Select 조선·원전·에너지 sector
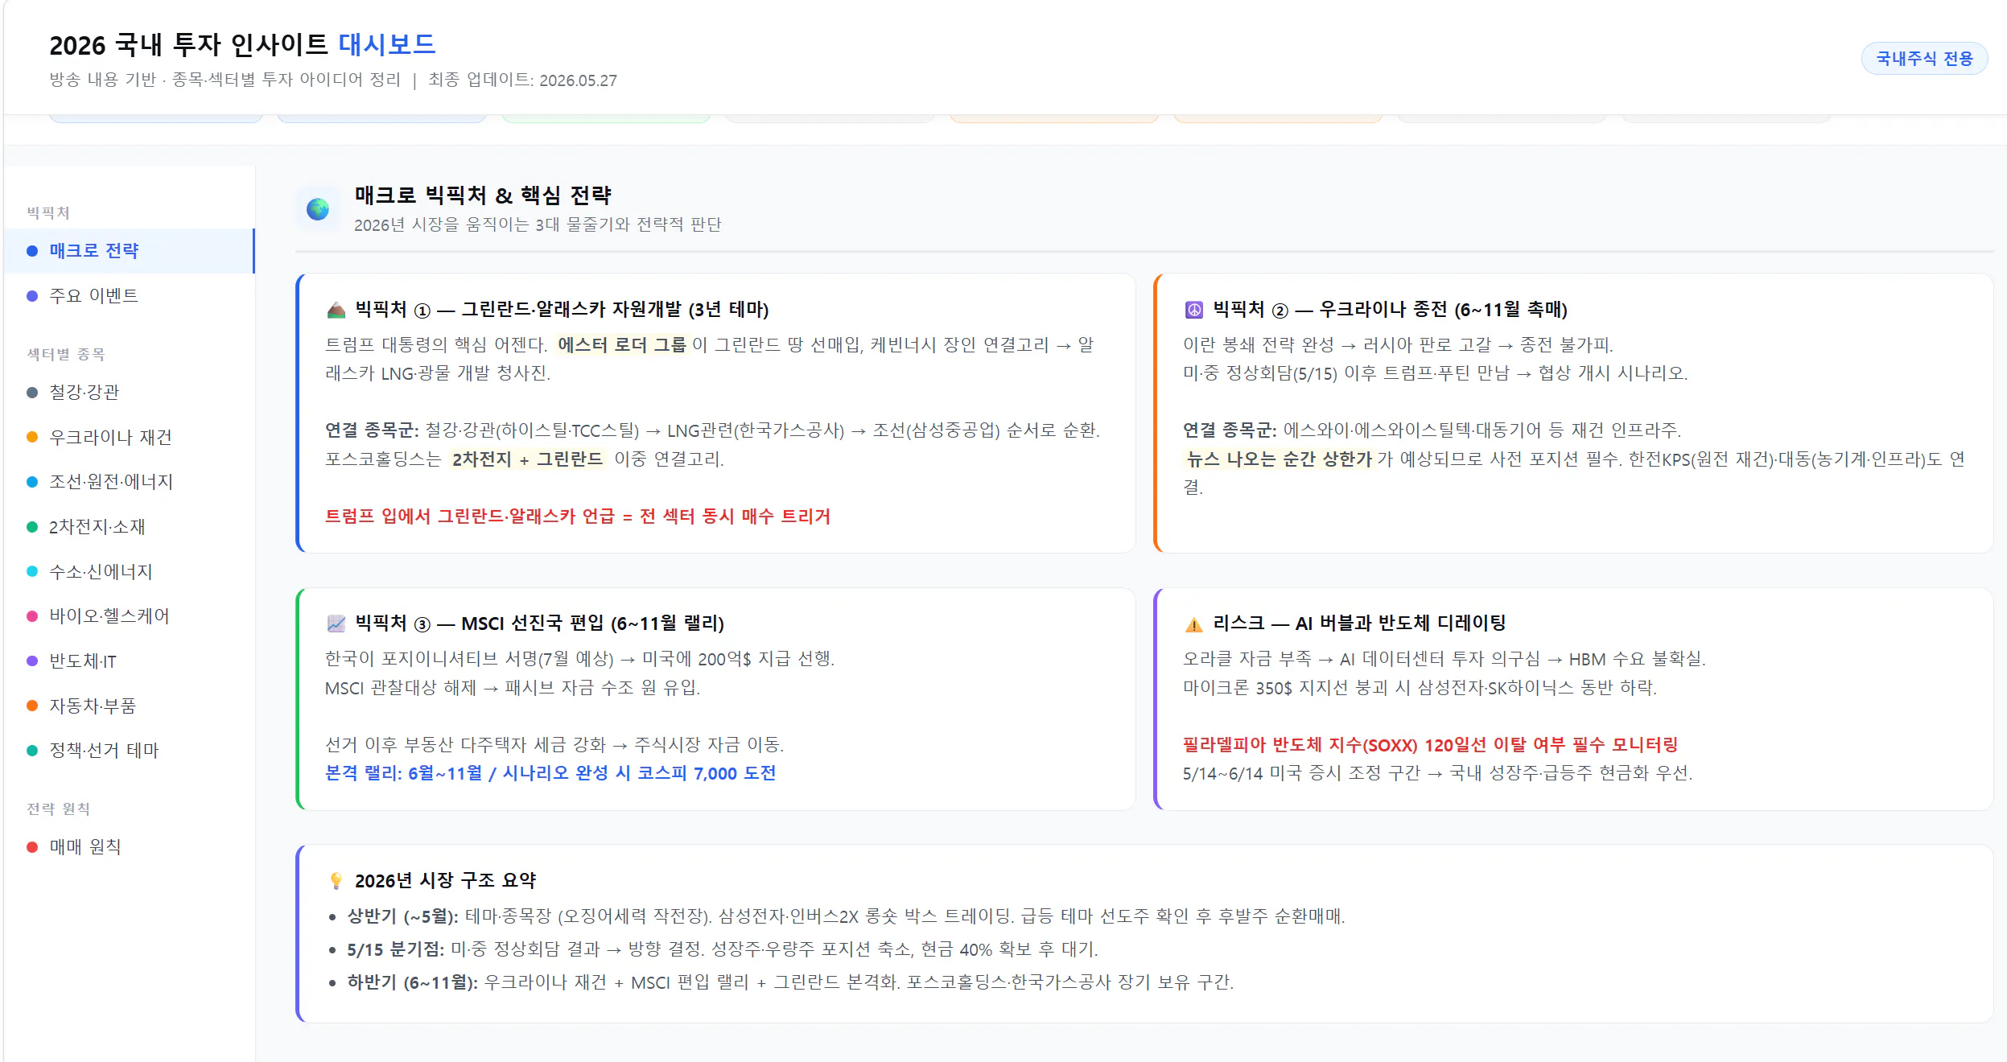Viewport: 2007px width, 1062px height. pyautogui.click(x=130, y=482)
